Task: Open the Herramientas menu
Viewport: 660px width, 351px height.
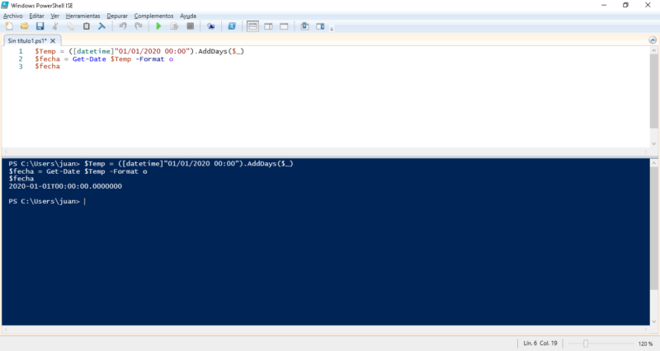Action: pos(83,16)
